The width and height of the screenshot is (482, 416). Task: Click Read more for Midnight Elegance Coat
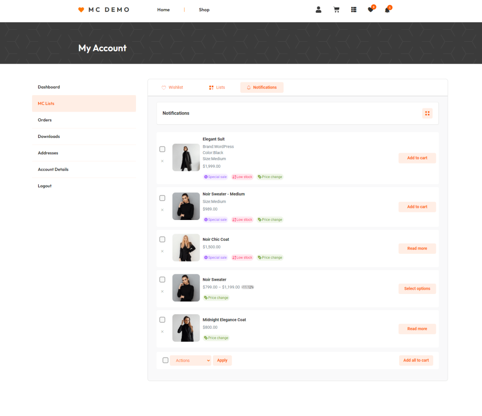pyautogui.click(x=417, y=329)
